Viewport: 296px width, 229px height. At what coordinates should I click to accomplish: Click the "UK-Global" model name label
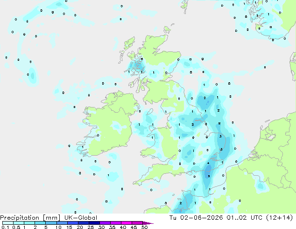tap(81, 218)
